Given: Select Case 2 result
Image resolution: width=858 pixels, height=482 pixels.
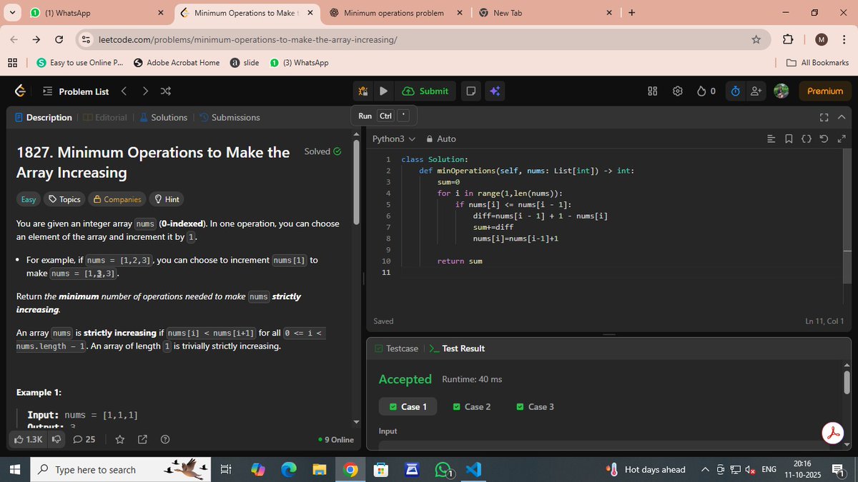Looking at the screenshot, I should tap(471, 406).
